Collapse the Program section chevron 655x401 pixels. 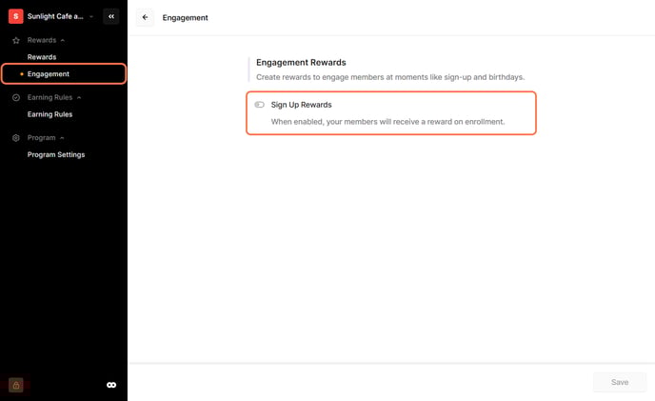[62, 138]
